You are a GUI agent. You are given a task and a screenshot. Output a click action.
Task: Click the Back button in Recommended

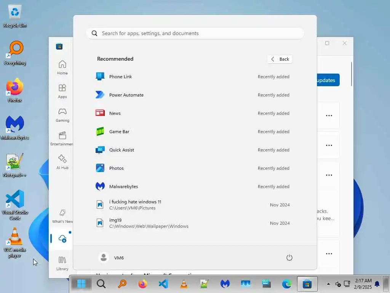[280, 59]
